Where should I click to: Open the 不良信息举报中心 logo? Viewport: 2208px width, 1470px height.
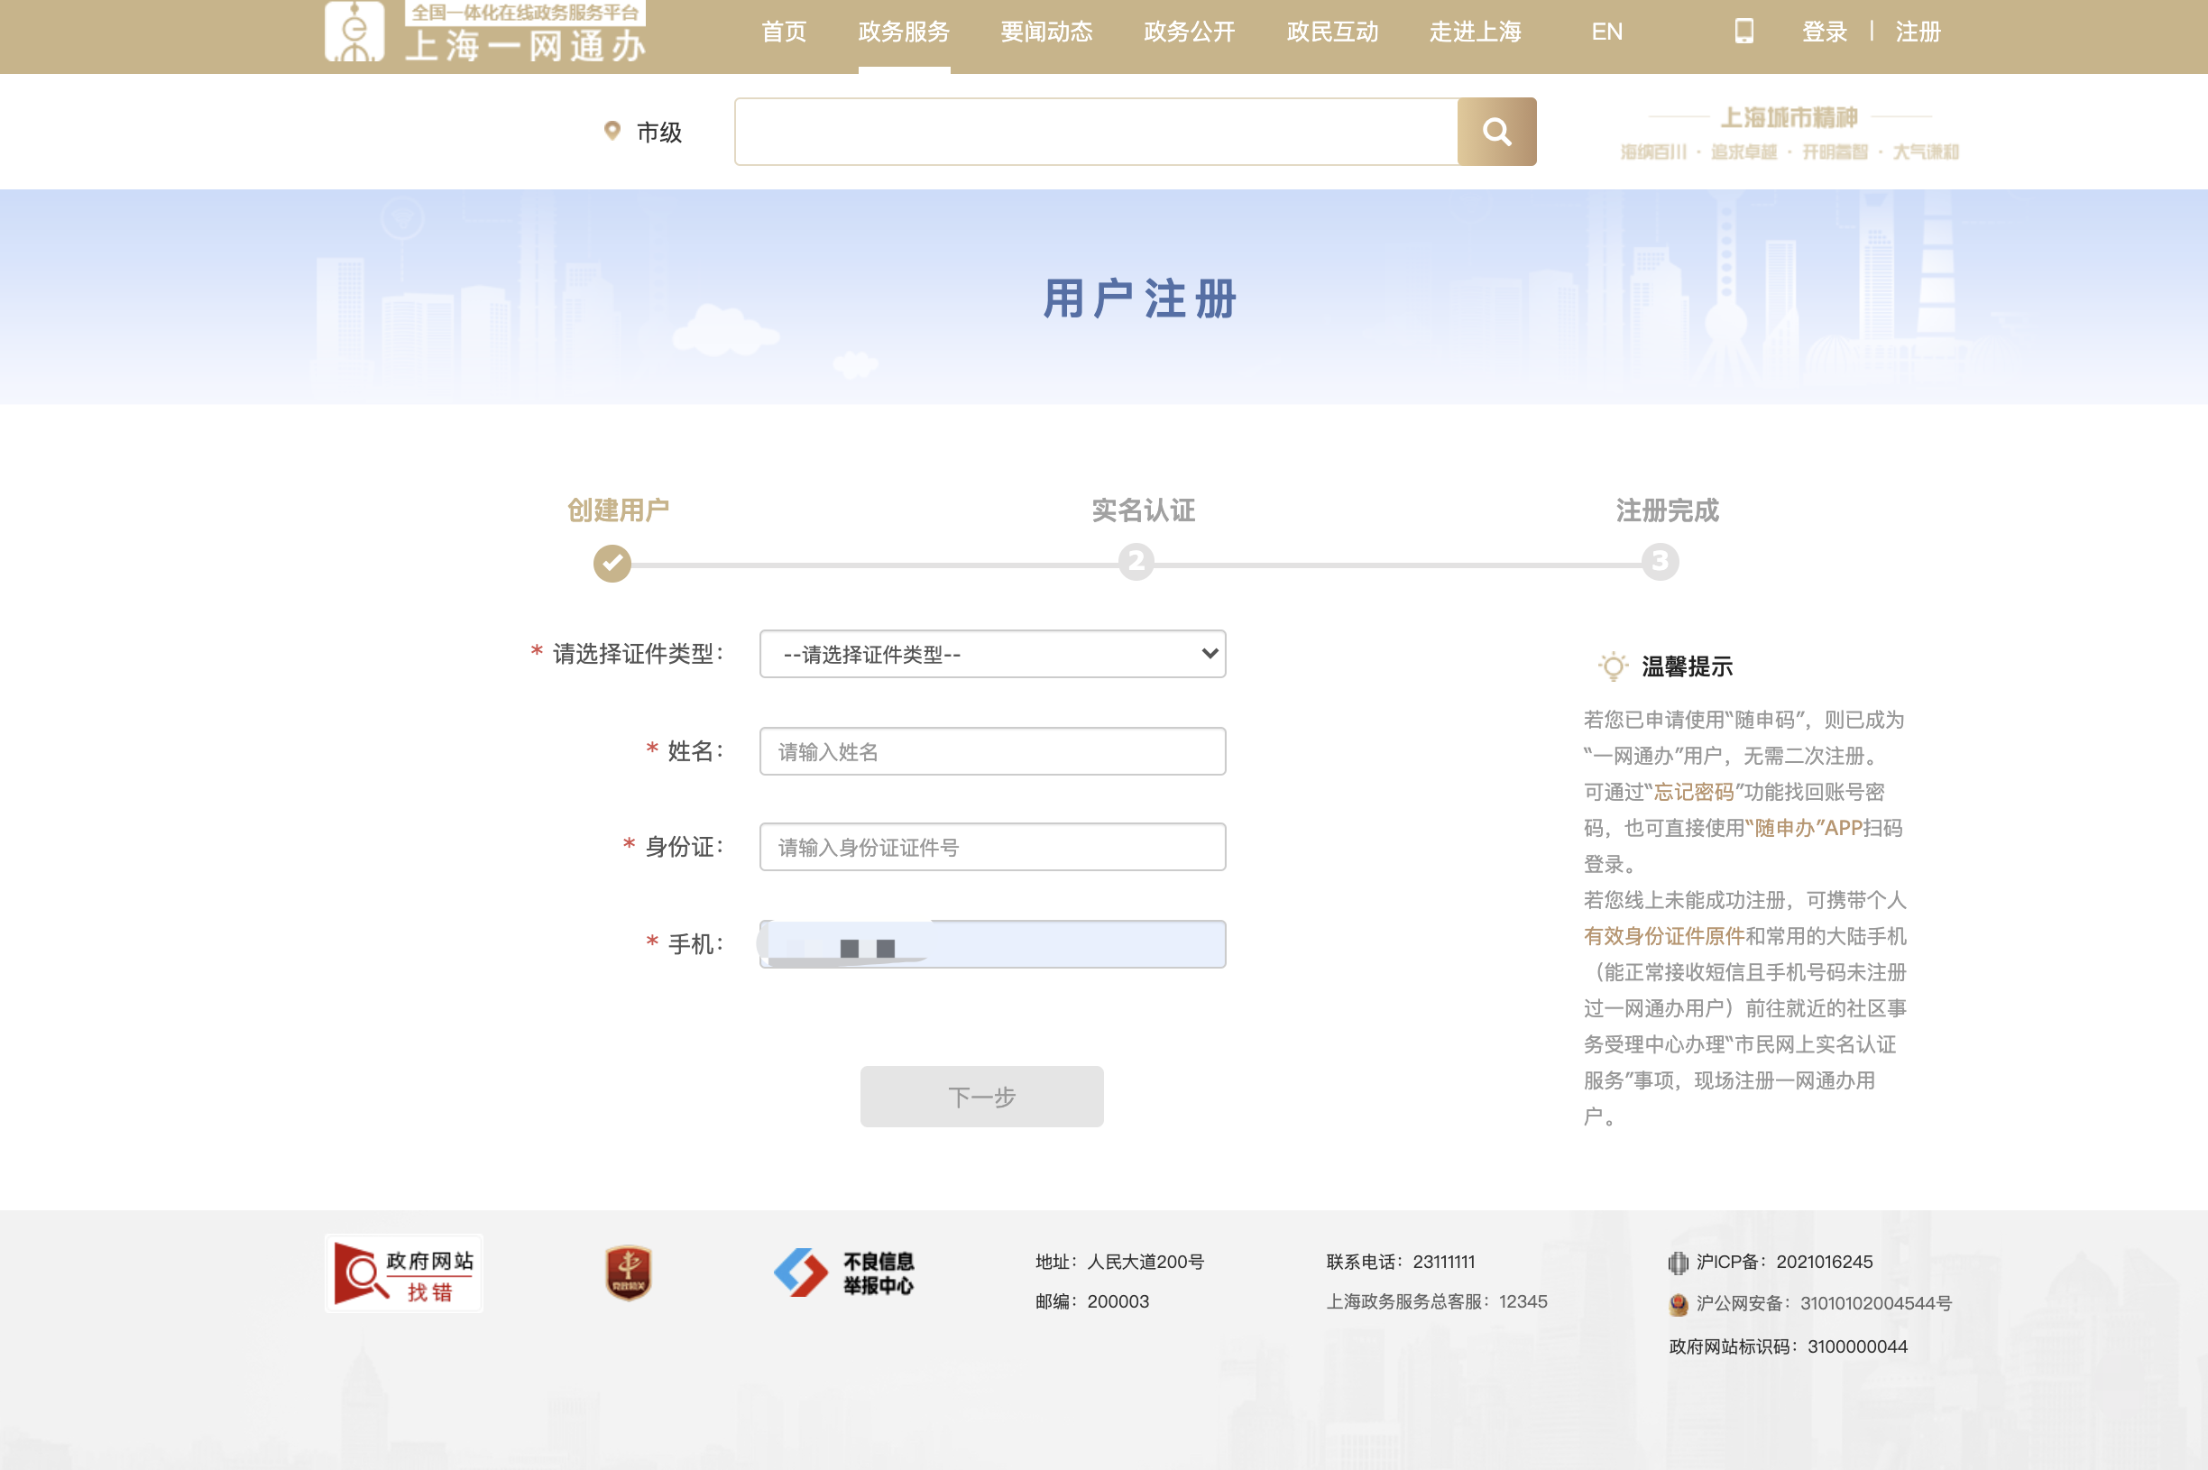844,1272
